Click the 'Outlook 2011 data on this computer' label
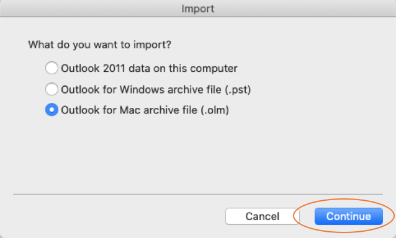This screenshot has width=396, height=238. [x=149, y=68]
